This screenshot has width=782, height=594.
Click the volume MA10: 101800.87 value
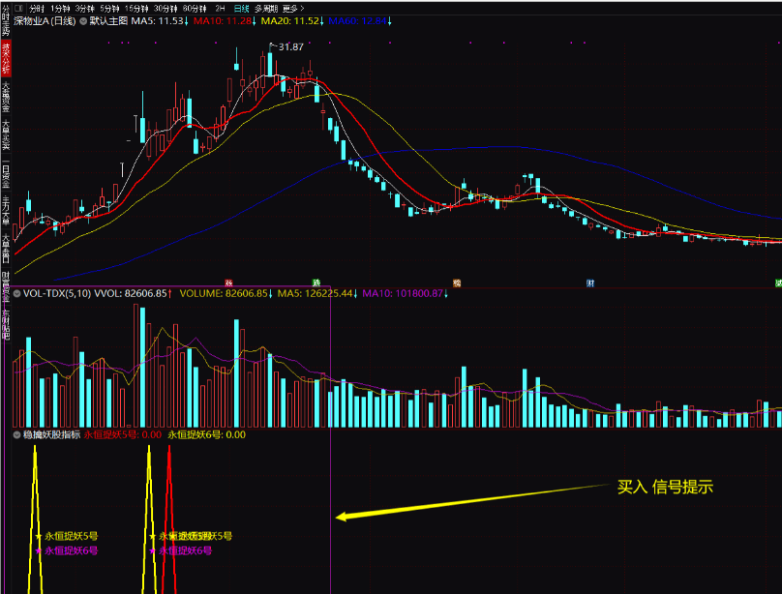click(x=405, y=293)
